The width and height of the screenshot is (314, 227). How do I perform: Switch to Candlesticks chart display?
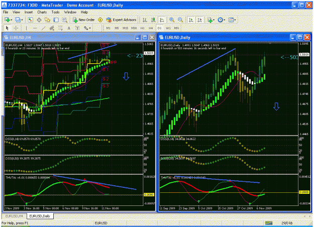[153, 20]
